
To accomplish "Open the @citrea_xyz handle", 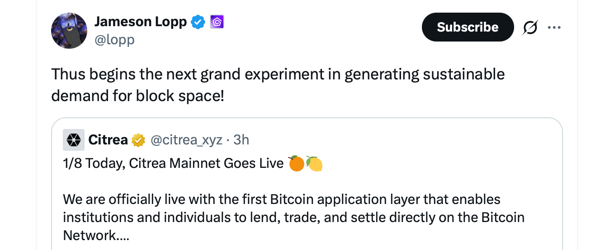I will click(186, 140).
